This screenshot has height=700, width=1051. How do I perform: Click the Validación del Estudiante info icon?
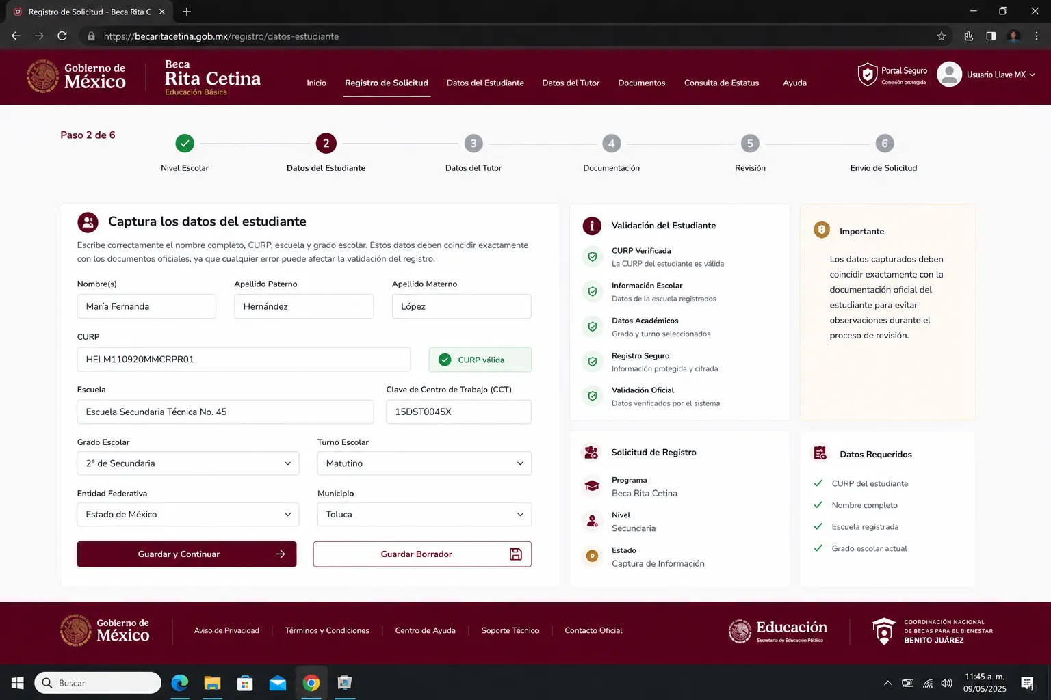[x=592, y=226]
